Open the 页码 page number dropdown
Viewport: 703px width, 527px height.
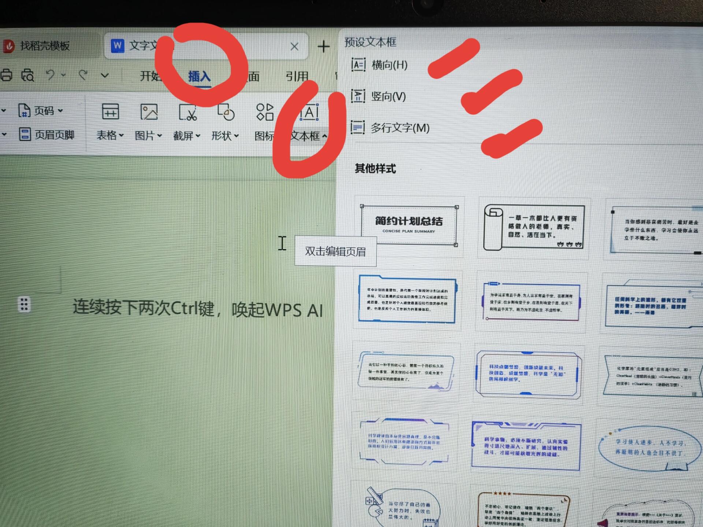41,111
